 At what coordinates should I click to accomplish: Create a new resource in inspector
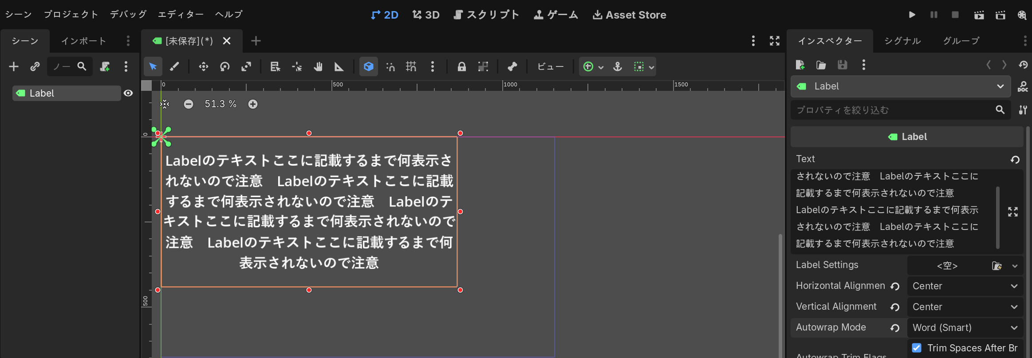(800, 65)
